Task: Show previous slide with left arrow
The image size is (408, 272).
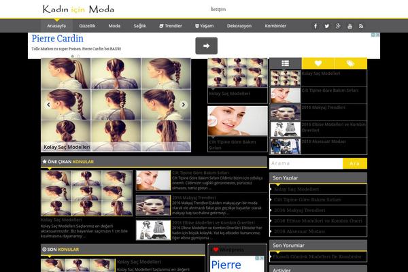Action: (x=48, y=105)
